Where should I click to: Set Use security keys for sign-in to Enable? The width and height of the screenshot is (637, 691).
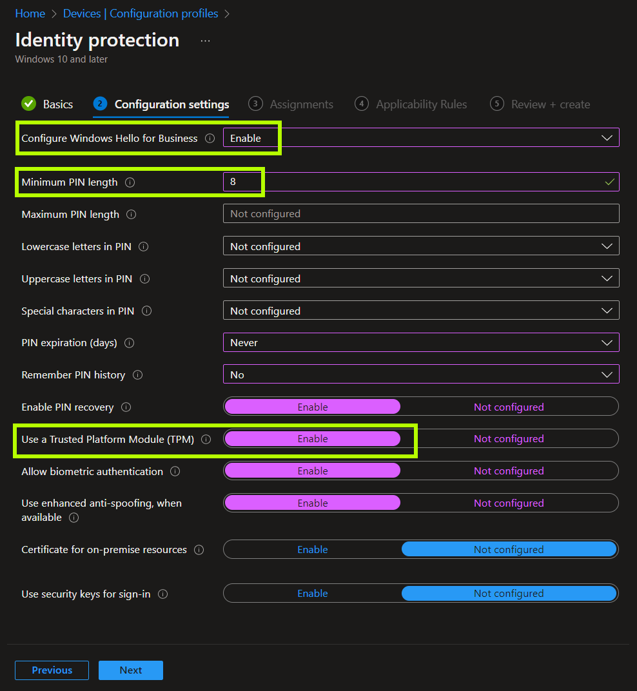313,593
